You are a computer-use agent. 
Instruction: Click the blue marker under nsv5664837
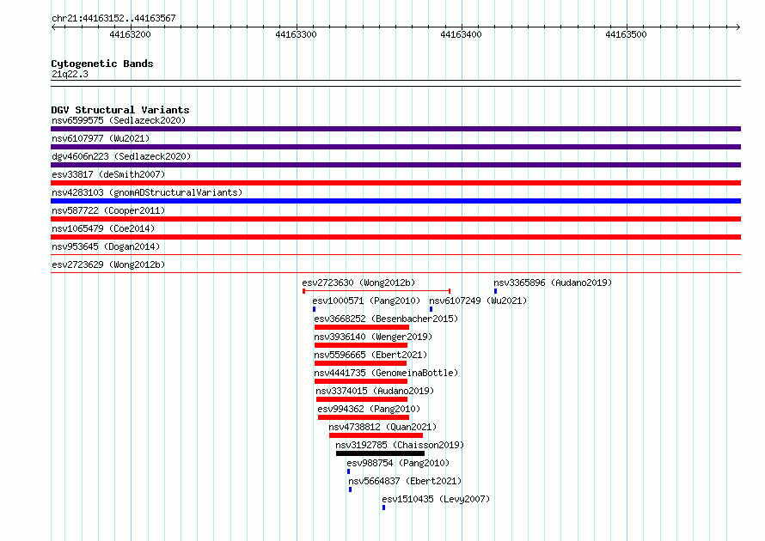350,489
